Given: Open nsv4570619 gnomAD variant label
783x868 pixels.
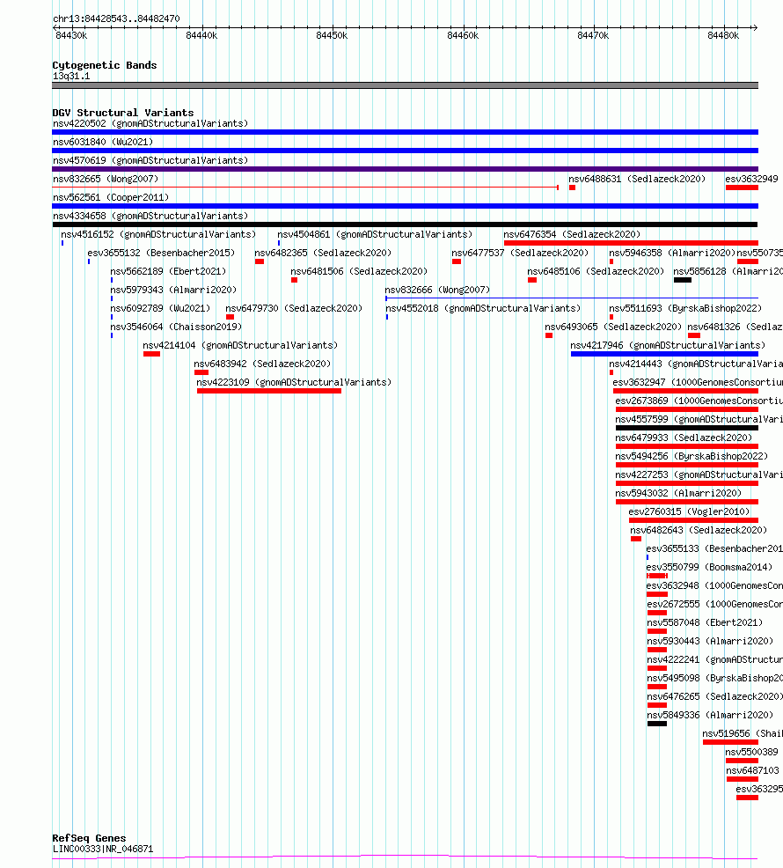Looking at the screenshot, I should [x=150, y=160].
